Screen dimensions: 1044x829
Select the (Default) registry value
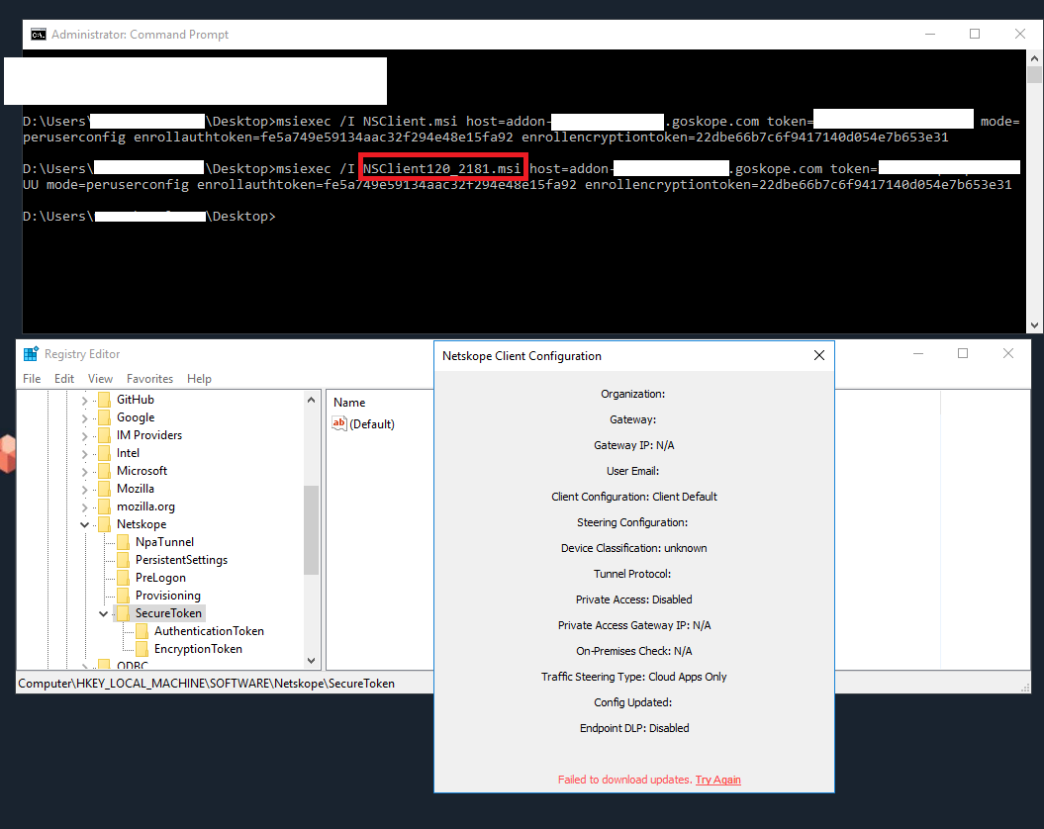tap(371, 424)
